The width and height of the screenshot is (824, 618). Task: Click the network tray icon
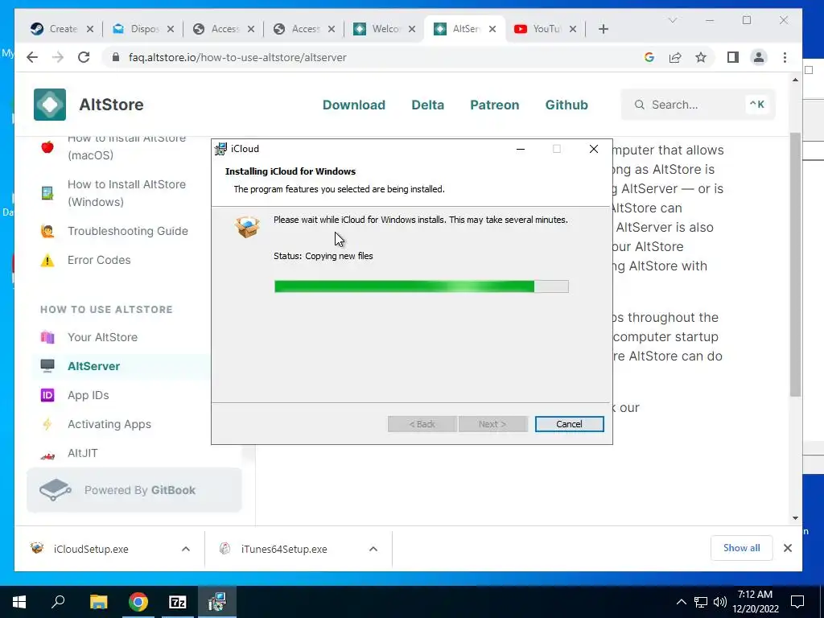click(701, 602)
